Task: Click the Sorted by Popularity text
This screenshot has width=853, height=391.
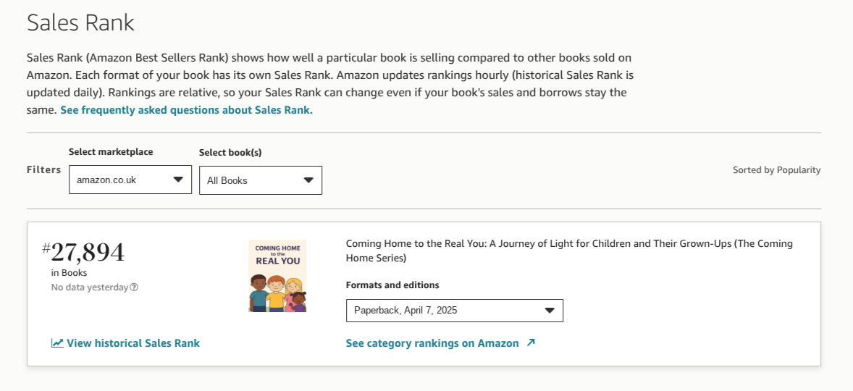Action: click(776, 170)
